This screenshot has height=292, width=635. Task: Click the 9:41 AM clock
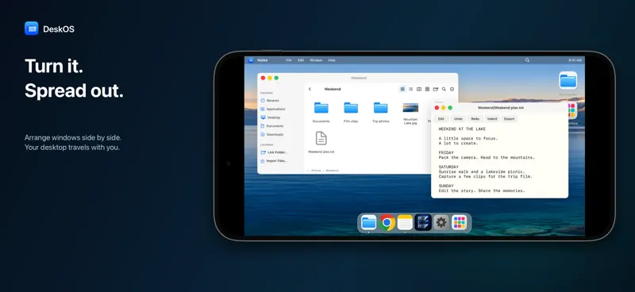click(575, 60)
